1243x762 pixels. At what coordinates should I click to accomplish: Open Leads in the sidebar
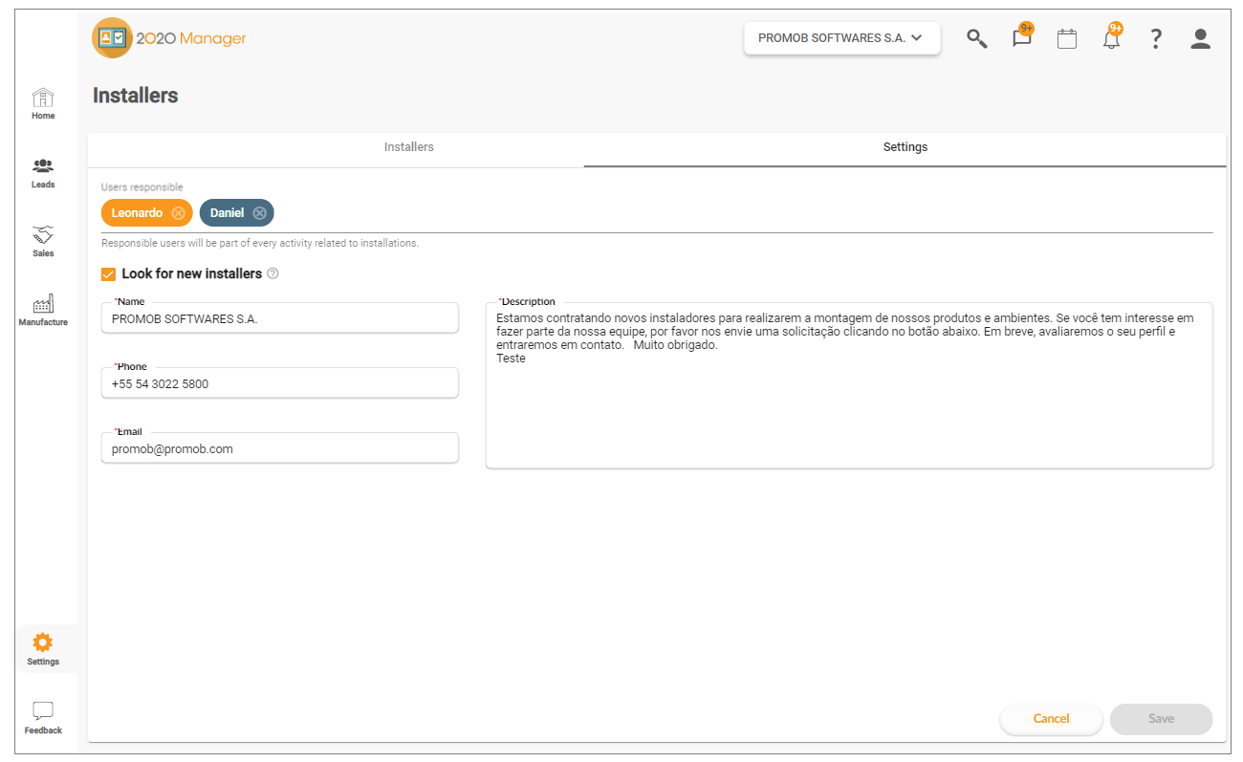(43, 173)
